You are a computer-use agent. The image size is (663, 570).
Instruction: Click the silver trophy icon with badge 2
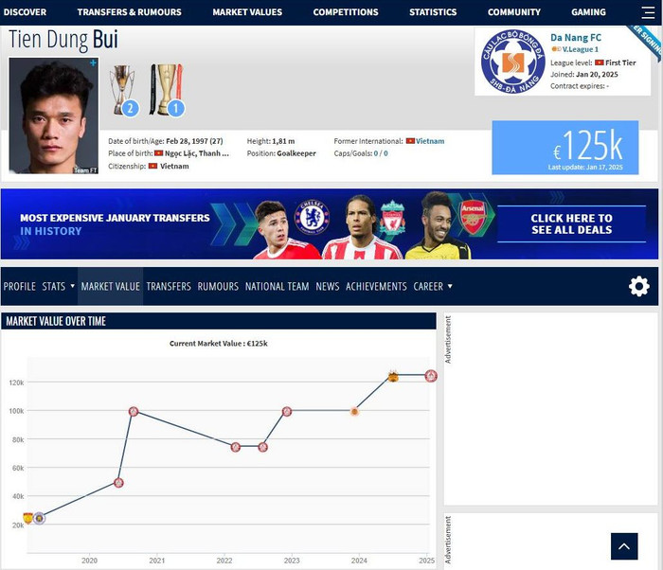(123, 91)
